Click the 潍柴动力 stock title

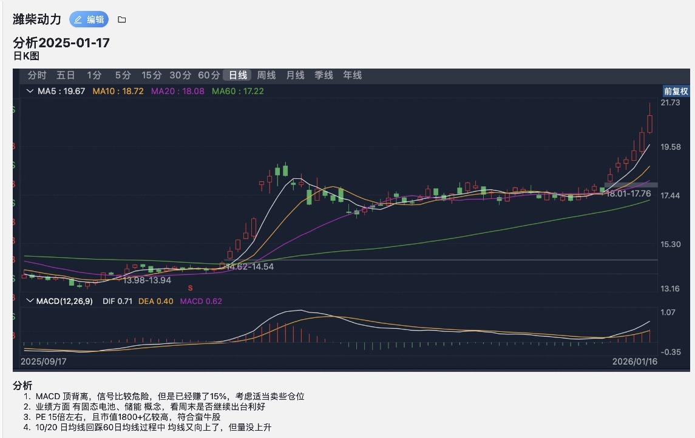coord(37,19)
